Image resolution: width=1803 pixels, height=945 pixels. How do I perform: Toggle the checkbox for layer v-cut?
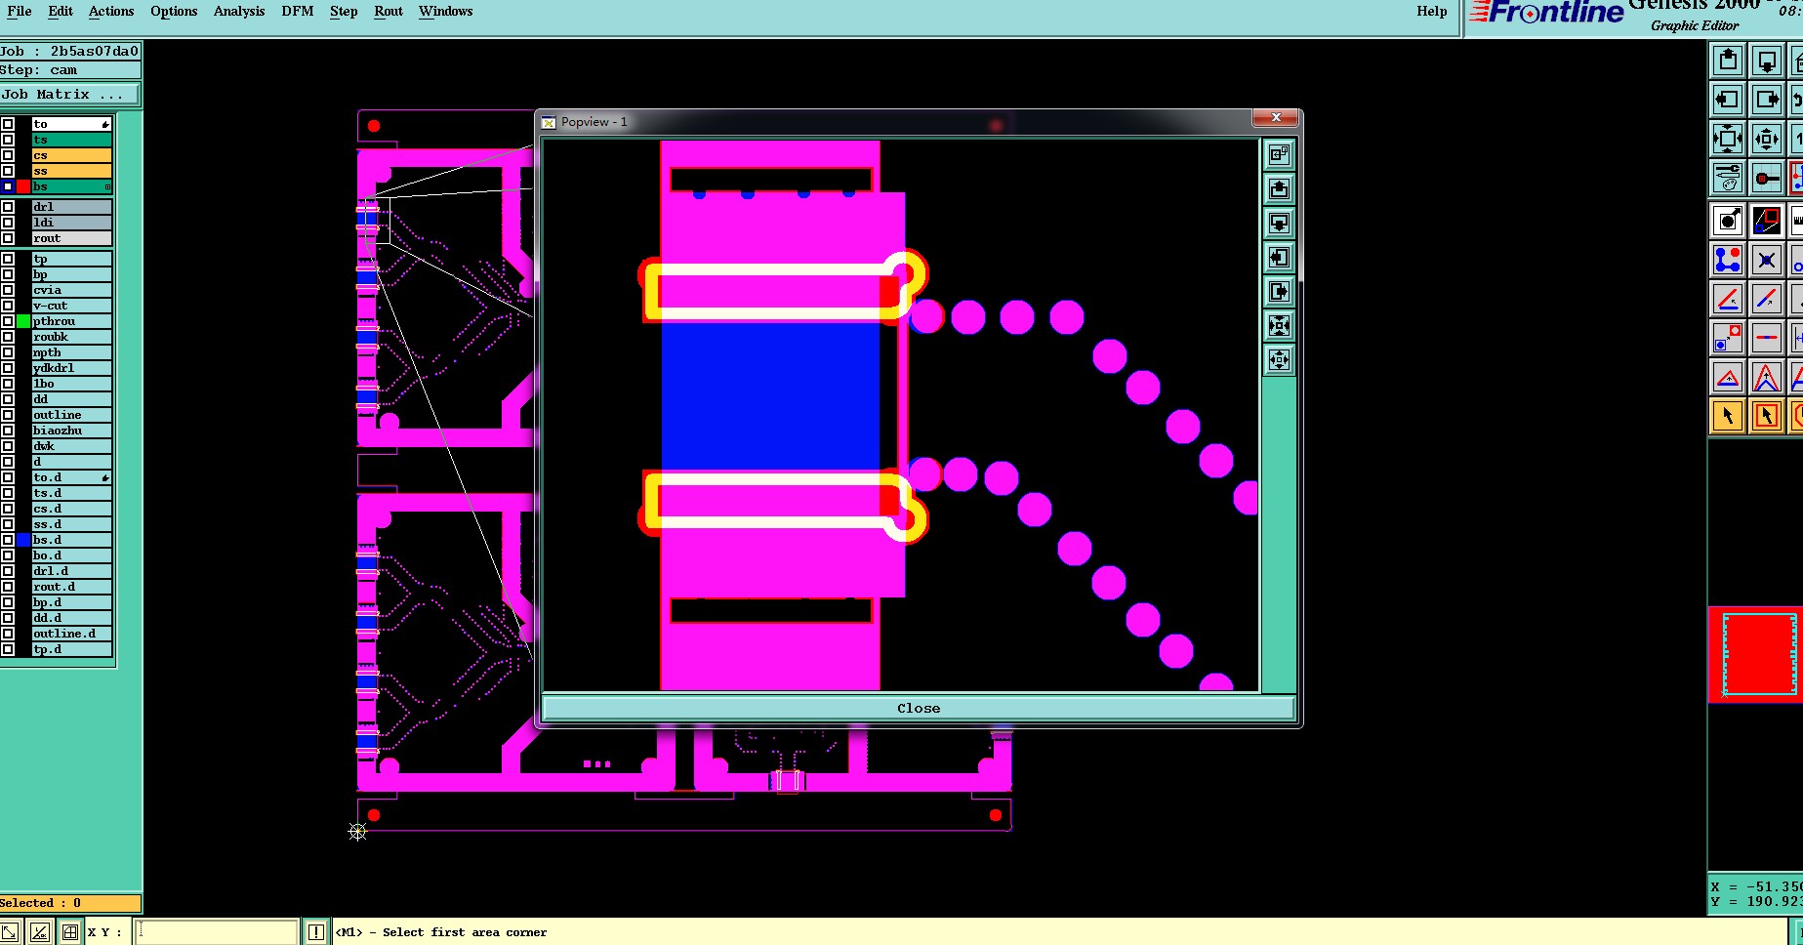[x=8, y=306]
